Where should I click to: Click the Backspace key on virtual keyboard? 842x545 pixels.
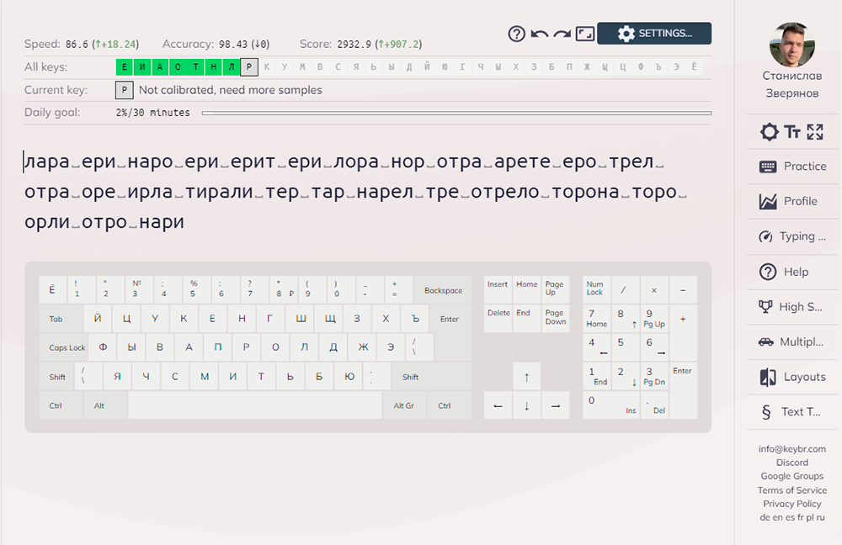coord(443,290)
